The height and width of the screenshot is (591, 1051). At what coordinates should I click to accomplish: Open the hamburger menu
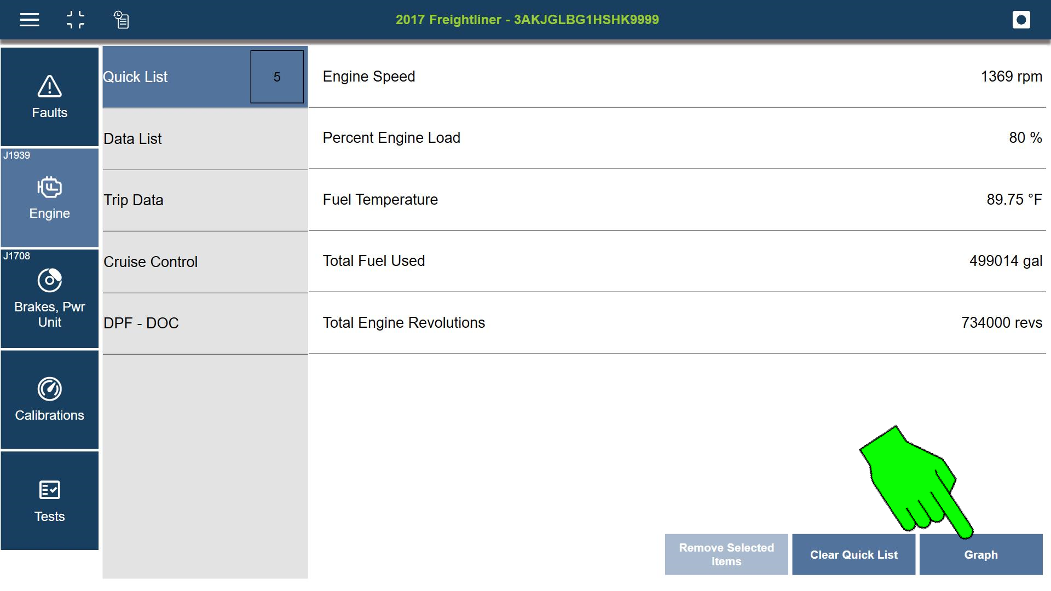coord(30,20)
